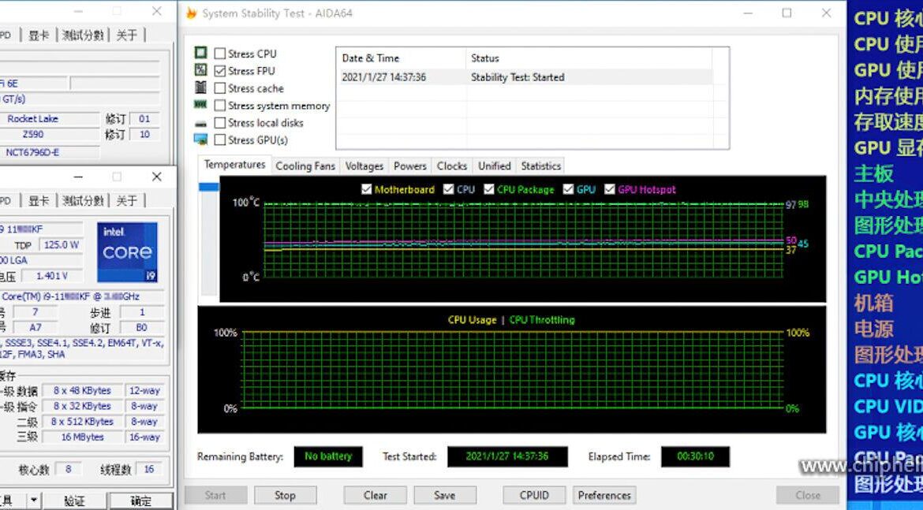Uncheck the Stress FPU option
The width and height of the screenshot is (923, 510).
pyautogui.click(x=219, y=70)
